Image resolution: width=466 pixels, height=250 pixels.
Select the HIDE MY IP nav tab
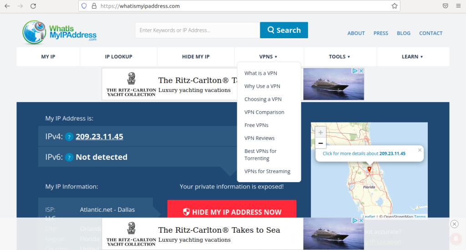(196, 56)
